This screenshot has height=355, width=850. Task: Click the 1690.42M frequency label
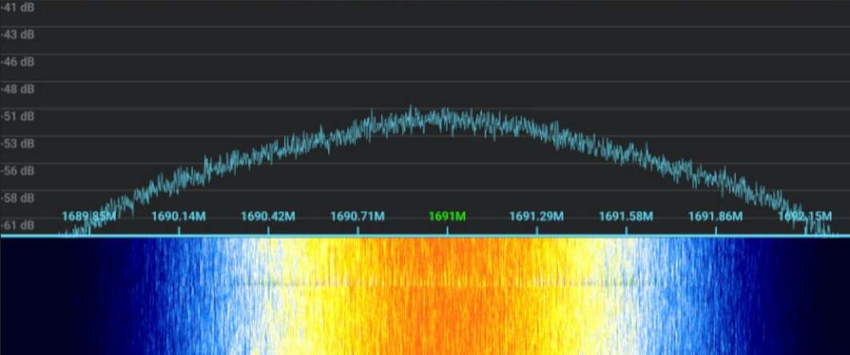(x=268, y=217)
